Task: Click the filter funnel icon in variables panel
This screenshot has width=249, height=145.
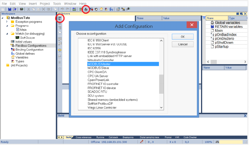Action: (x=204, y=18)
